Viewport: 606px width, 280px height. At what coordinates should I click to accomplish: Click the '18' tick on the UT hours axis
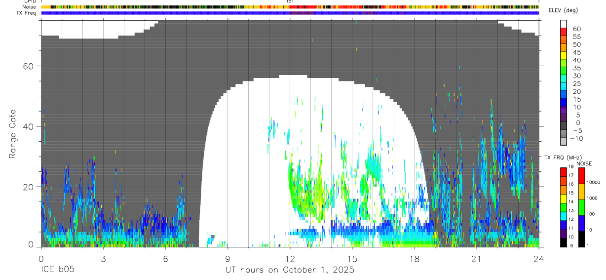(x=414, y=259)
